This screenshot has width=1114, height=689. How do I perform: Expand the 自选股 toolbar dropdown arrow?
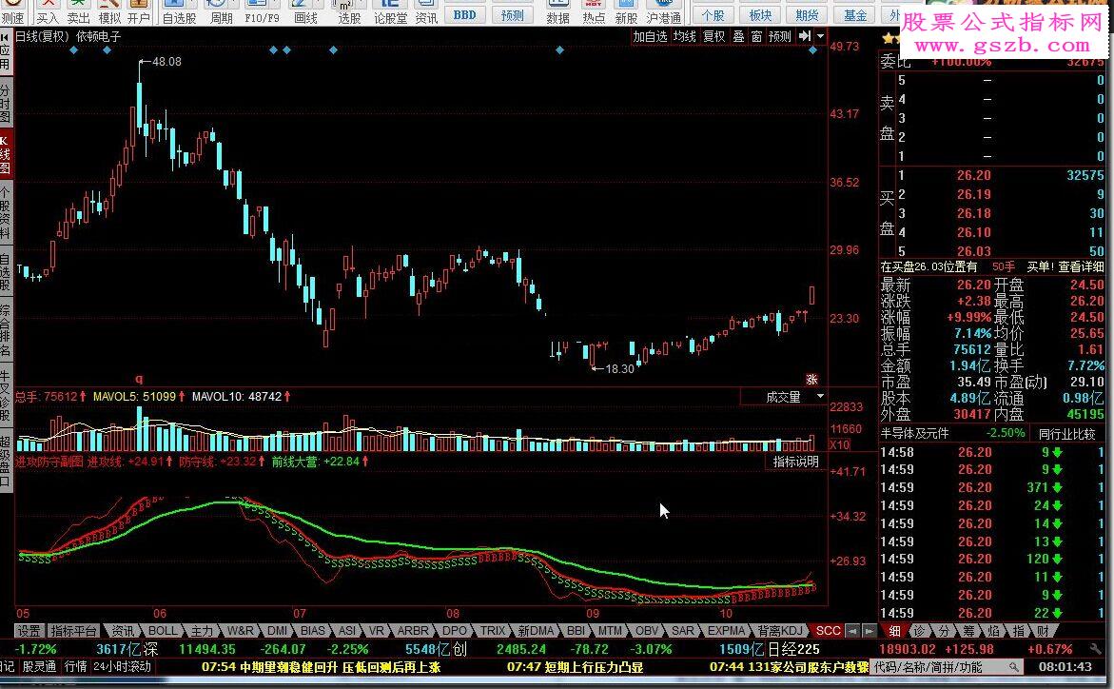click(194, 4)
